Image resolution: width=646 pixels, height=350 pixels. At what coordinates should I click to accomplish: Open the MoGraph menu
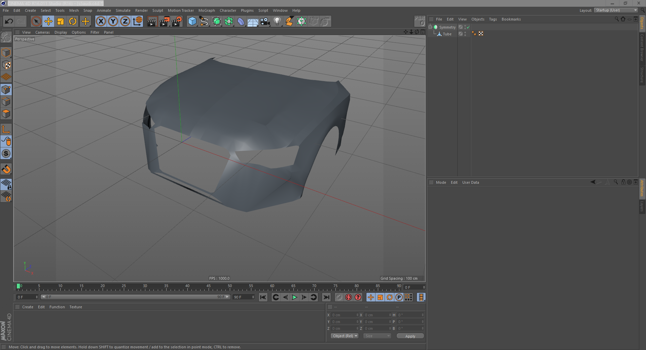207,10
